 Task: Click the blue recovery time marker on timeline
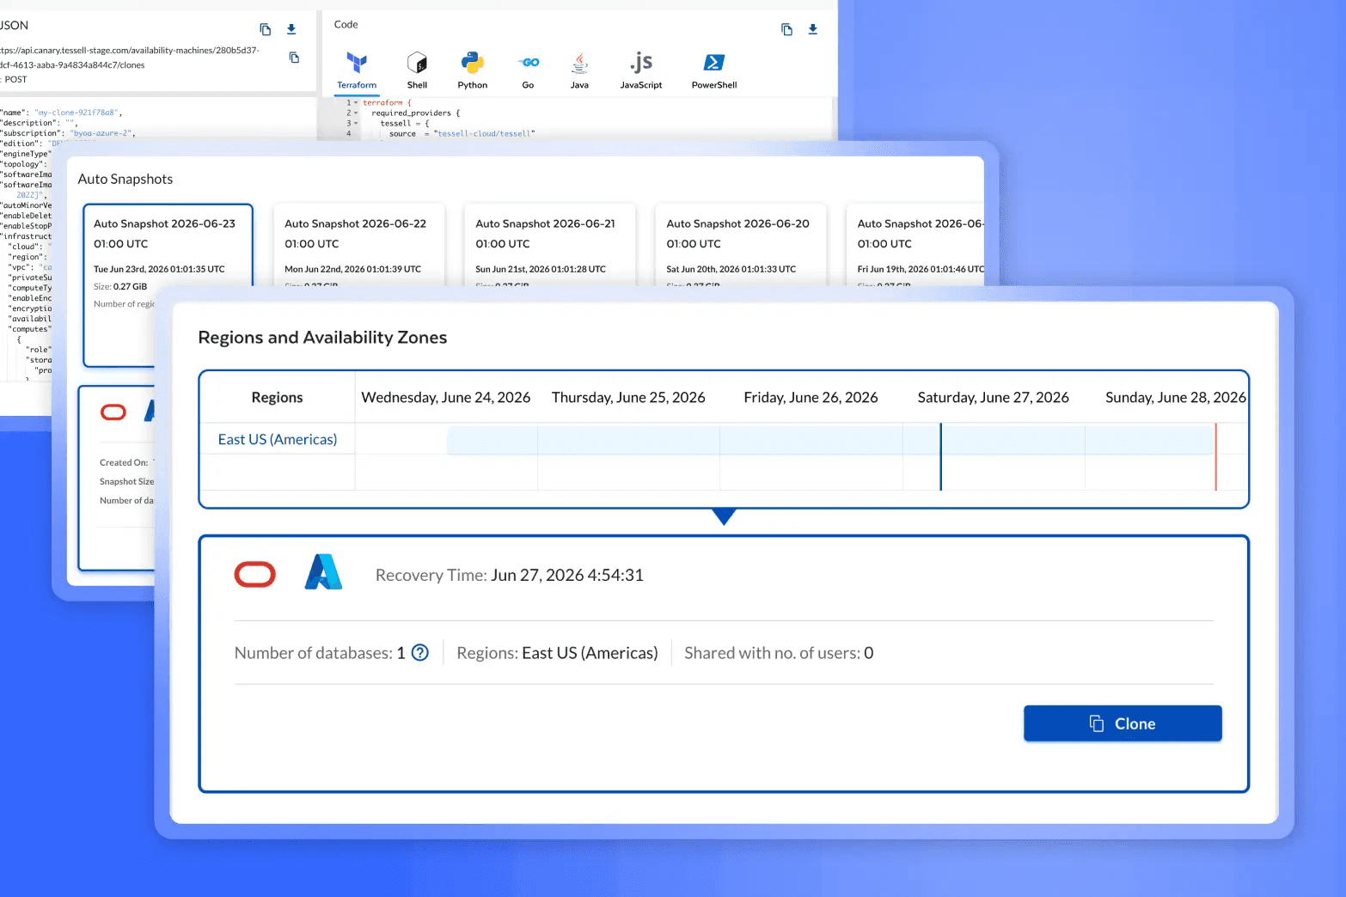[941, 456]
